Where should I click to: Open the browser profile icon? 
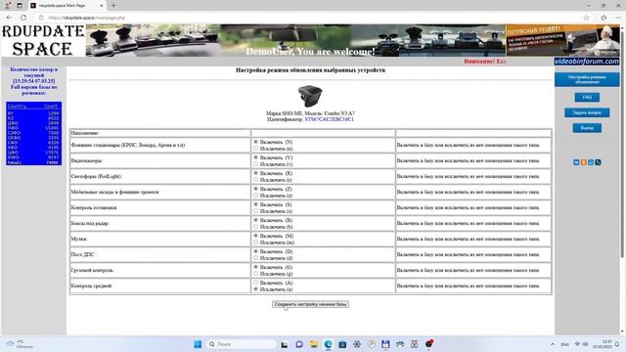[x=8, y=6]
